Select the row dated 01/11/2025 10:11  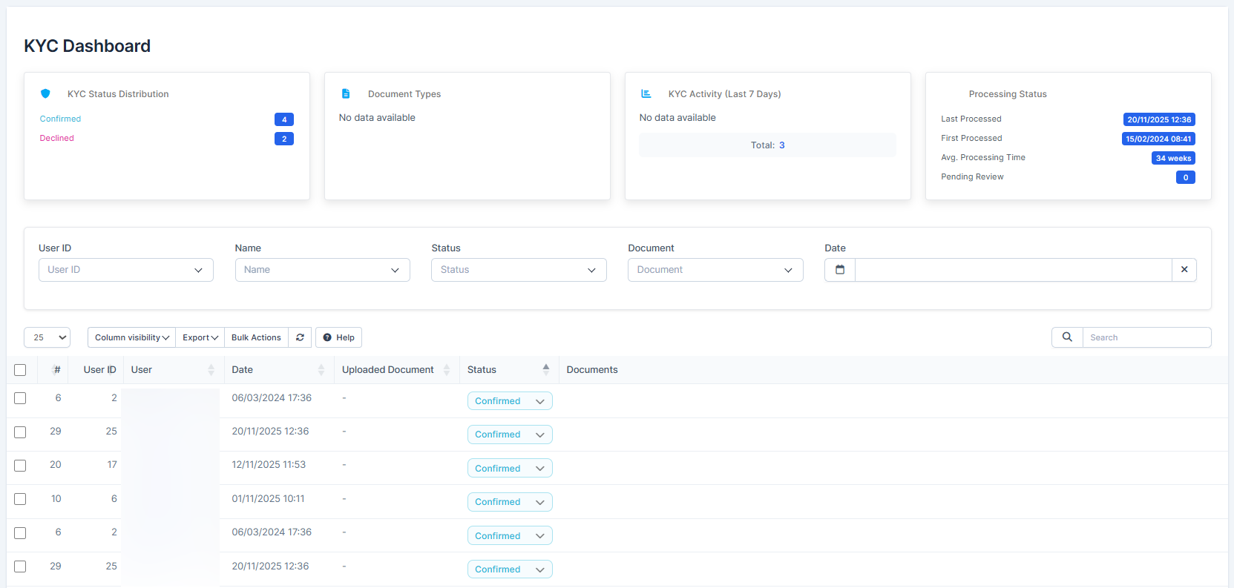click(20, 499)
